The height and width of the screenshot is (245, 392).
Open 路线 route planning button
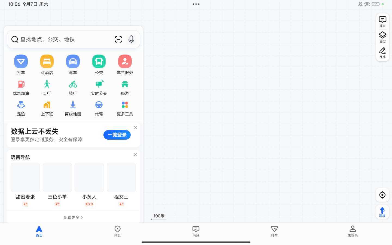(x=382, y=212)
